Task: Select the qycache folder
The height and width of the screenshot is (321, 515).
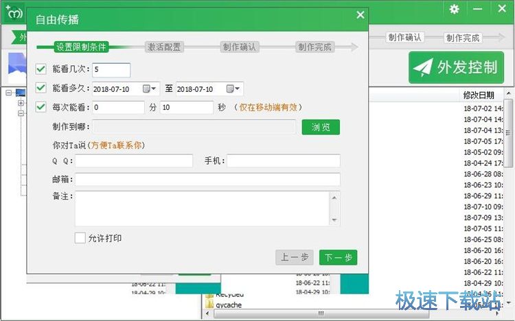Action: click(229, 305)
